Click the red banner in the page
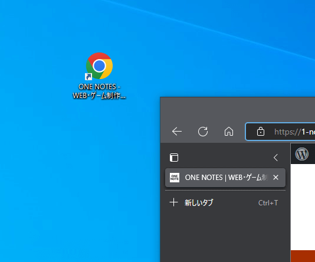315x262 pixels. 303,256
